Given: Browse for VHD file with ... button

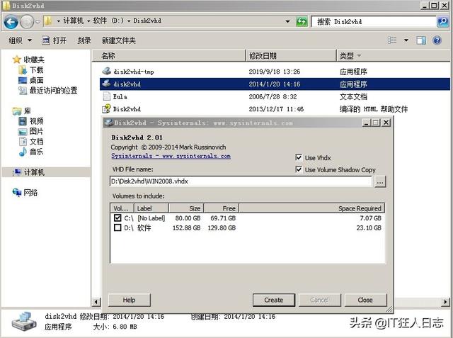Looking at the screenshot, I should [380, 182].
